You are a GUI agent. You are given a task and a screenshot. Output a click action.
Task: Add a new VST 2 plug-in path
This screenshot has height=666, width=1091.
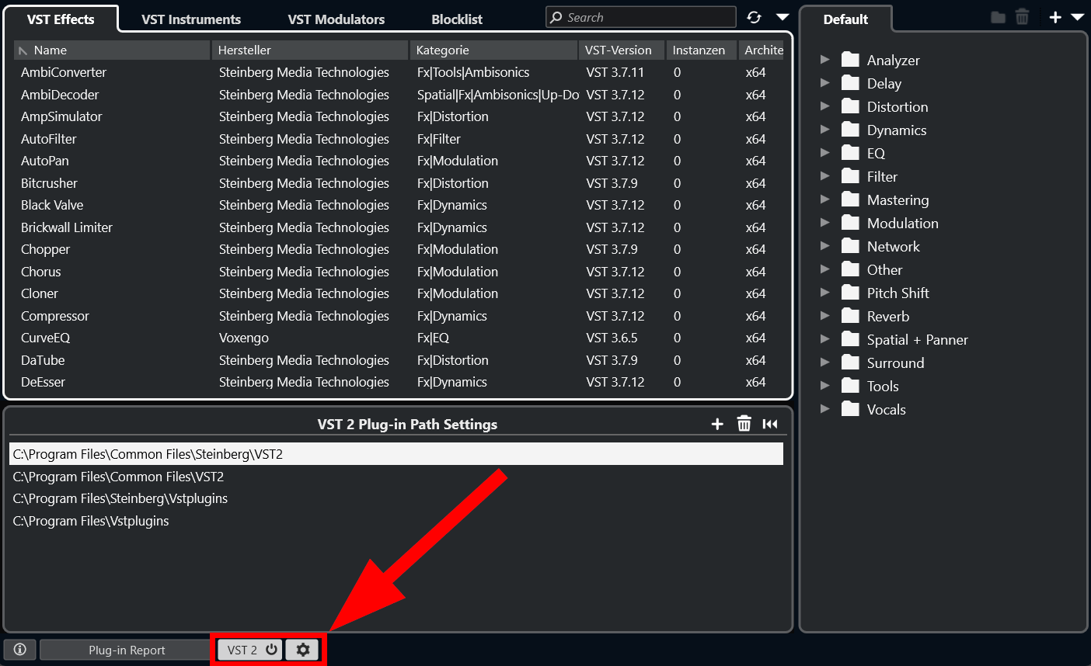[x=716, y=424]
